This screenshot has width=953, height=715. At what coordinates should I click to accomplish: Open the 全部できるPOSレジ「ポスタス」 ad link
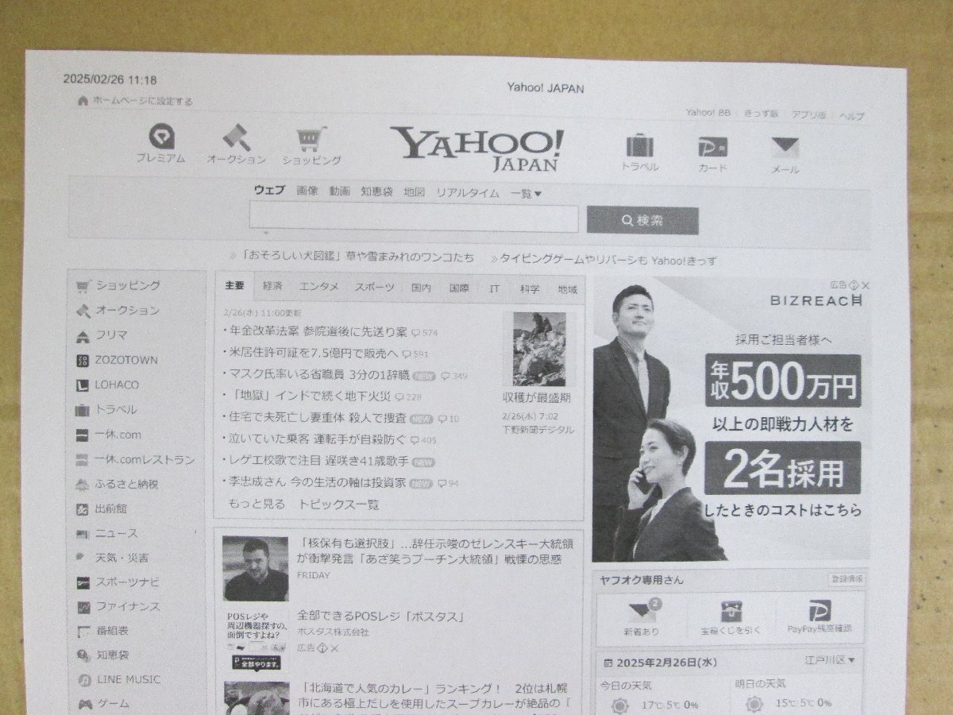point(380,616)
